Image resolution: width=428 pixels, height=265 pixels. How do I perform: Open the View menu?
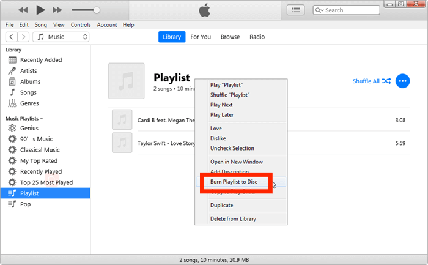(59, 25)
